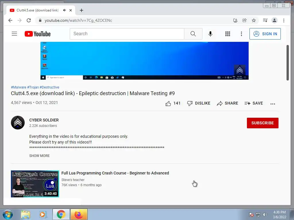Reload the YouTube page
This screenshot has width=294, height=220.
click(29, 20)
